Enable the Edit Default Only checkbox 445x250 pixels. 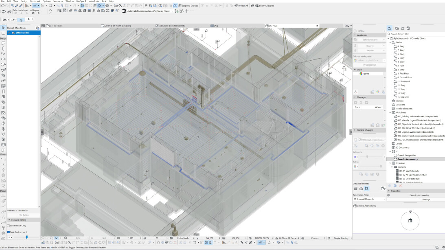pos(9,226)
